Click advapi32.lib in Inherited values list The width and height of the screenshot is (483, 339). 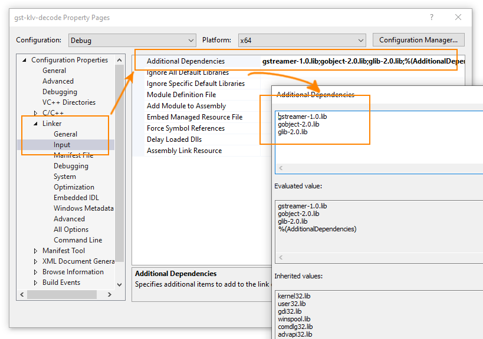(x=295, y=334)
